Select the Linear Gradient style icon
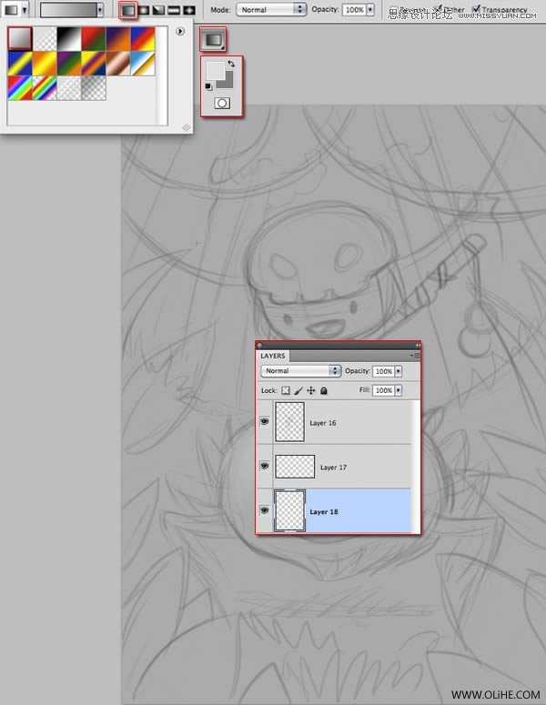Screen dimensions: 546x705 pos(128,10)
